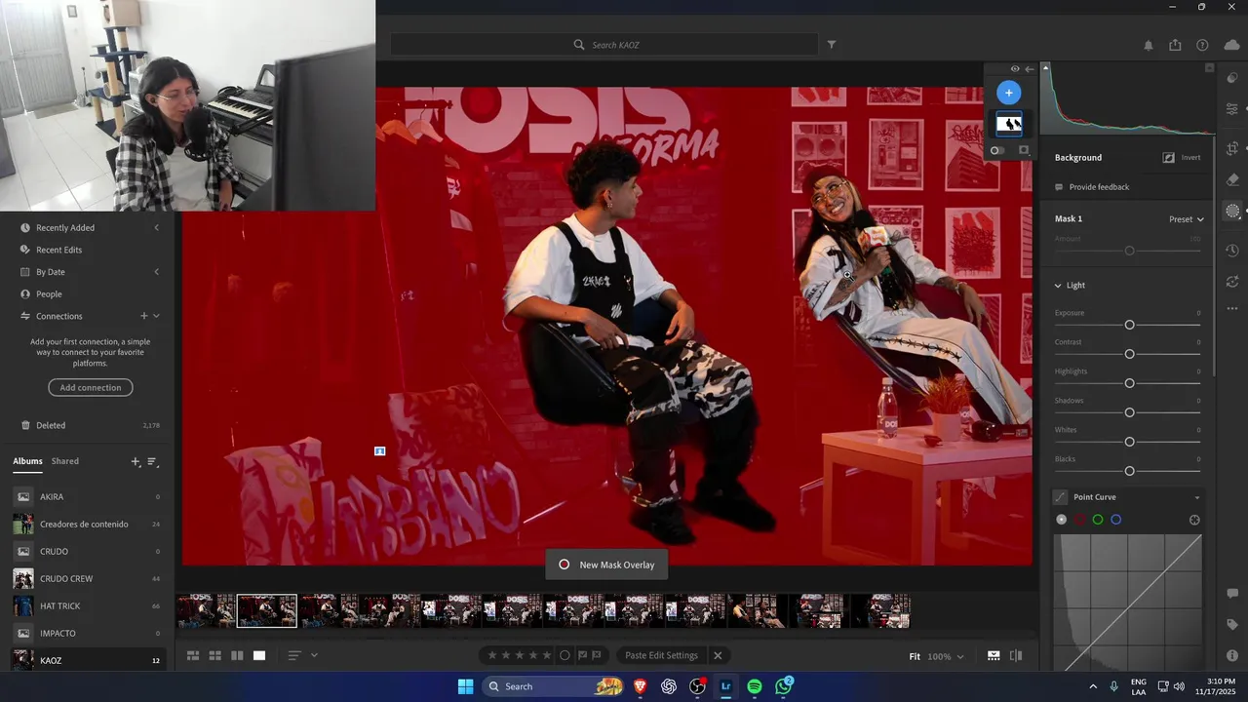1248x702 pixels.
Task: Select the blue curve channel
Action: click(x=1116, y=520)
